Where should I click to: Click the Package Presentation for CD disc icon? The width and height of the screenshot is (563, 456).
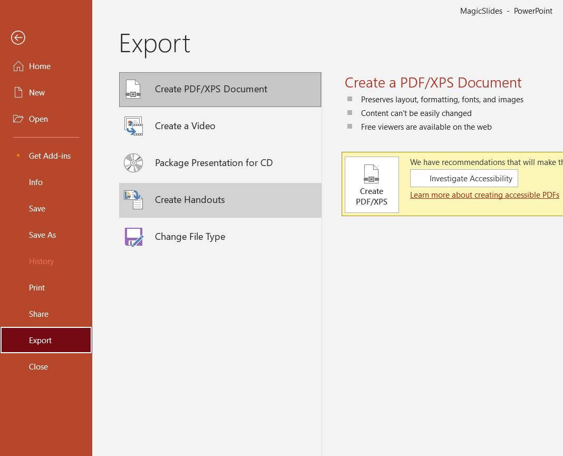[x=133, y=163]
